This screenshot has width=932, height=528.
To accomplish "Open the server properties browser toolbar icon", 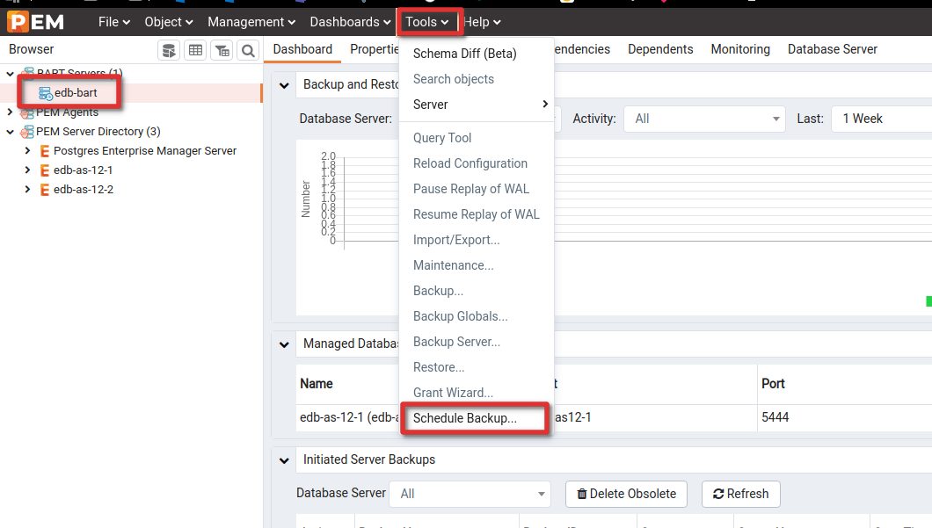I will click(169, 50).
